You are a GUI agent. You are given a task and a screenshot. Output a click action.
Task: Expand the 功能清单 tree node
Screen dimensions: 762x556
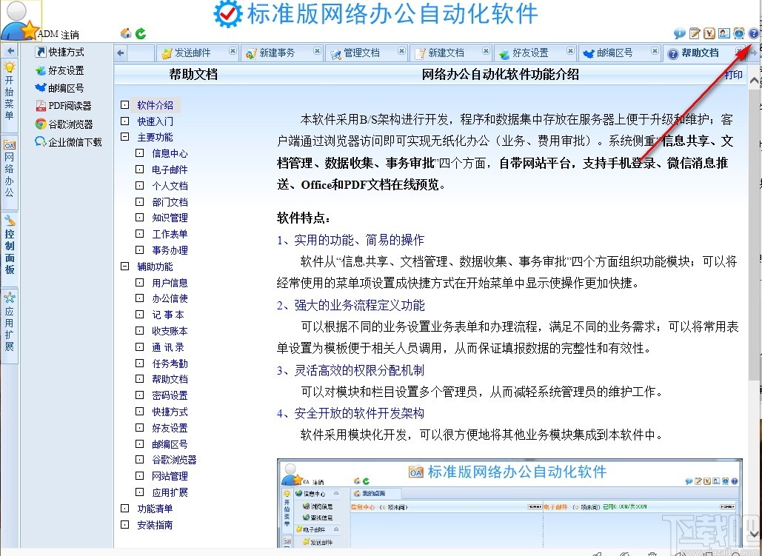tap(124, 508)
